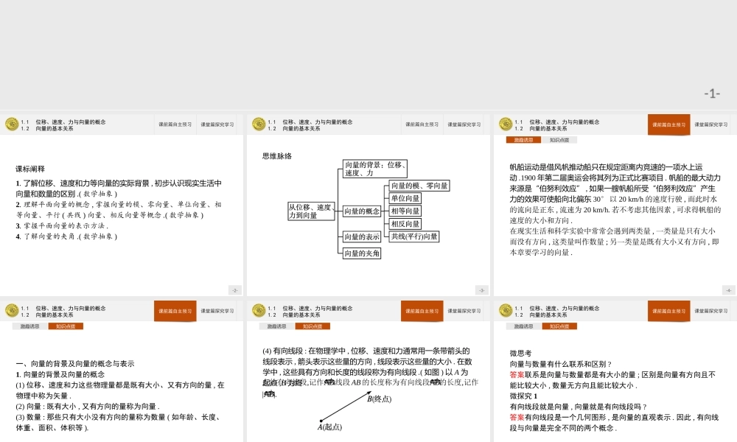This screenshot has height=442, width=737.
Task: Select the gold seal icon on bottom-left slide
Action: [12, 310]
